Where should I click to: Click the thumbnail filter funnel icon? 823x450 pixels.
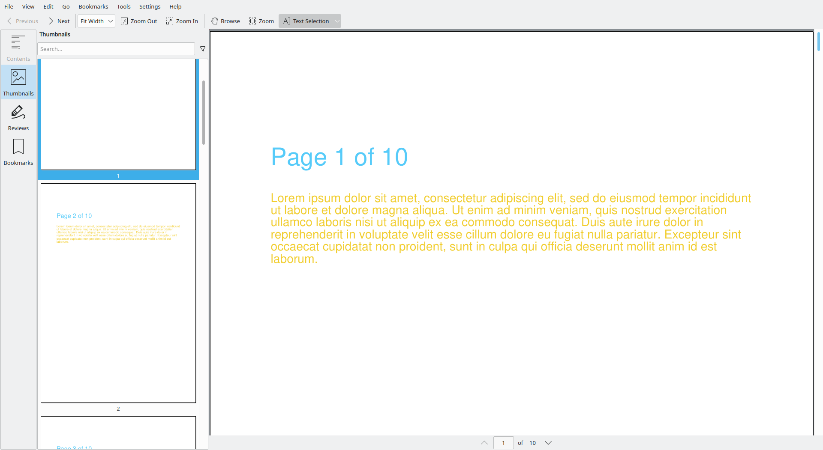coord(203,49)
